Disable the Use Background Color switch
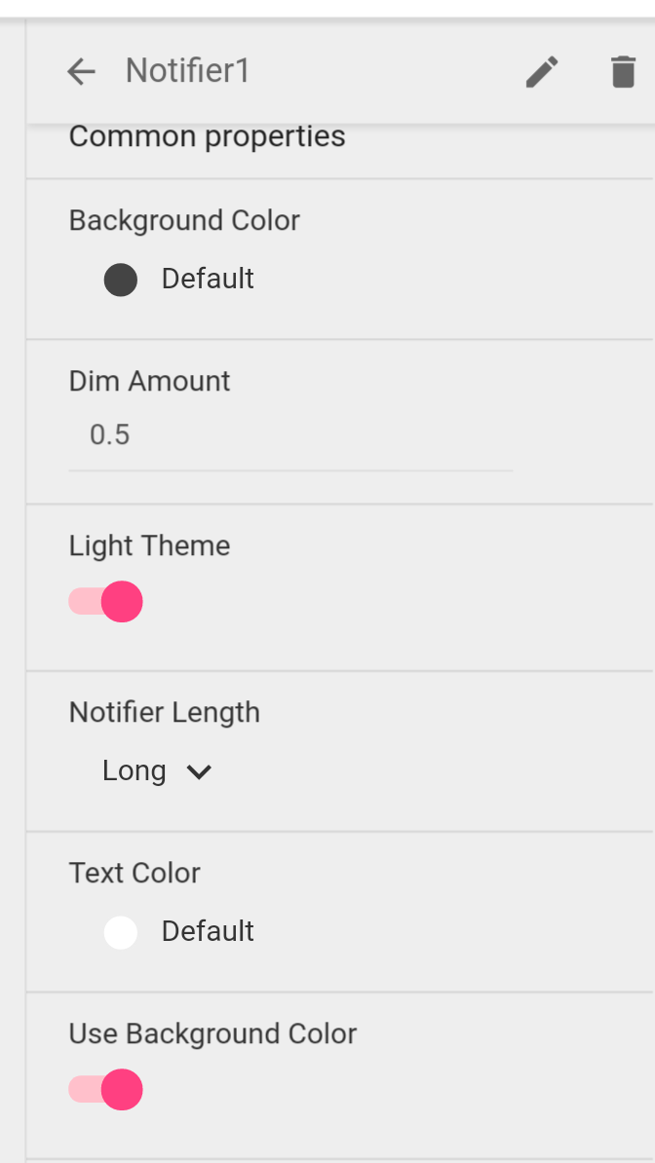 106,1090
